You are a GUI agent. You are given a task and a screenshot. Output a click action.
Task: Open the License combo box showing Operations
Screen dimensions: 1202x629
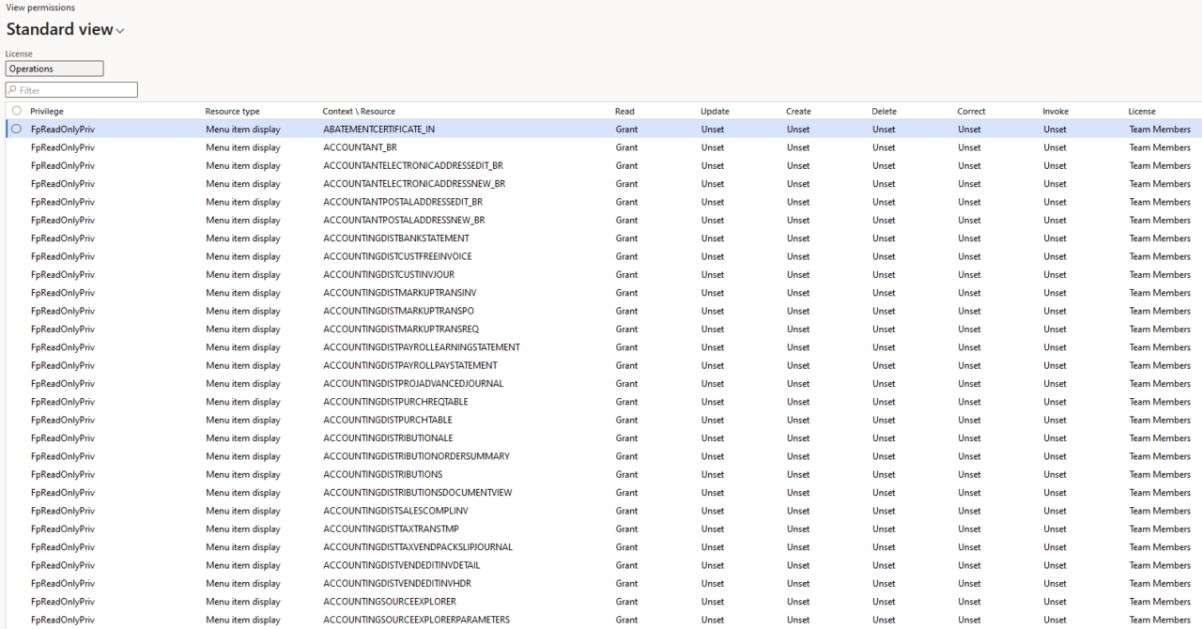[54, 68]
